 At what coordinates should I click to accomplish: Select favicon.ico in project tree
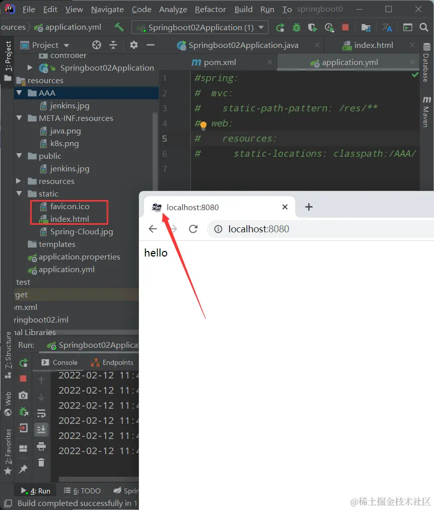tap(69, 206)
